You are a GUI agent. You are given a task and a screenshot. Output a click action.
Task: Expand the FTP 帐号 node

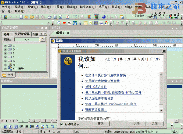point(5,69)
